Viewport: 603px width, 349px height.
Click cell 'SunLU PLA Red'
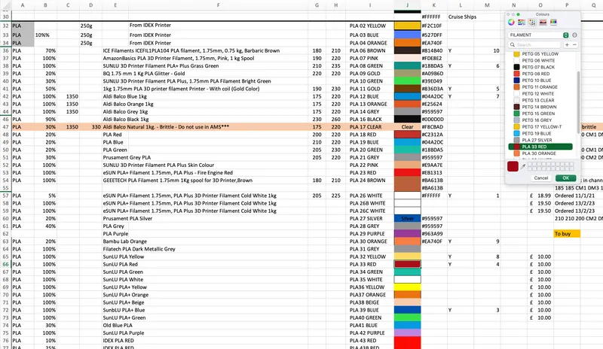click(x=120, y=264)
